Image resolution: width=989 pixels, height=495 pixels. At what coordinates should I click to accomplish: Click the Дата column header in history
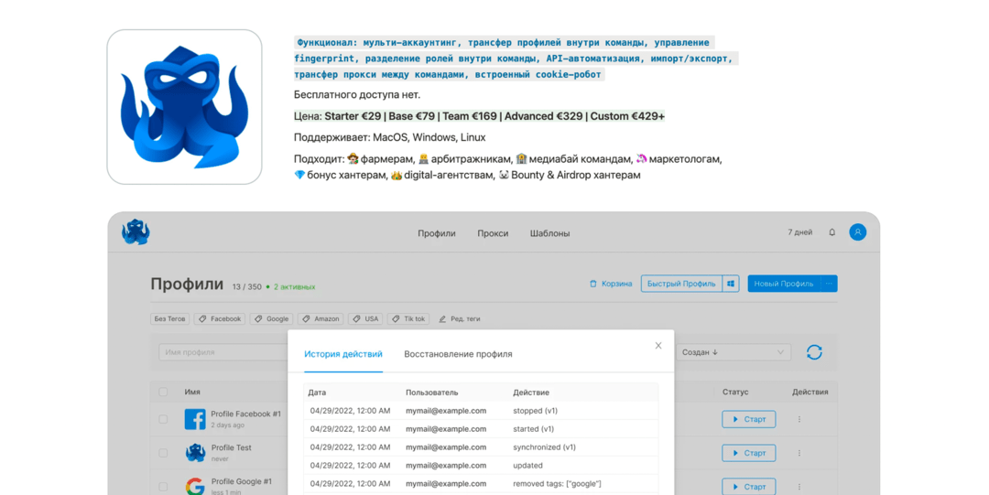coord(317,393)
